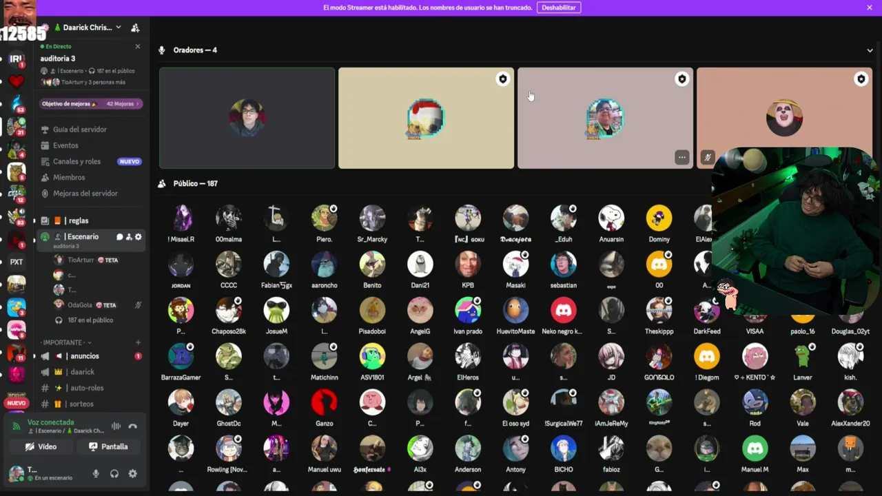Collapse the Oradores section chevron
Viewport: 882px width, 496px height.
[870, 50]
